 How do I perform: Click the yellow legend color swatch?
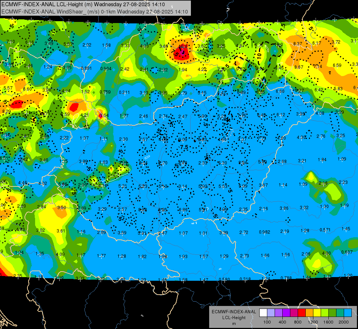pyautogui.click(x=317, y=313)
